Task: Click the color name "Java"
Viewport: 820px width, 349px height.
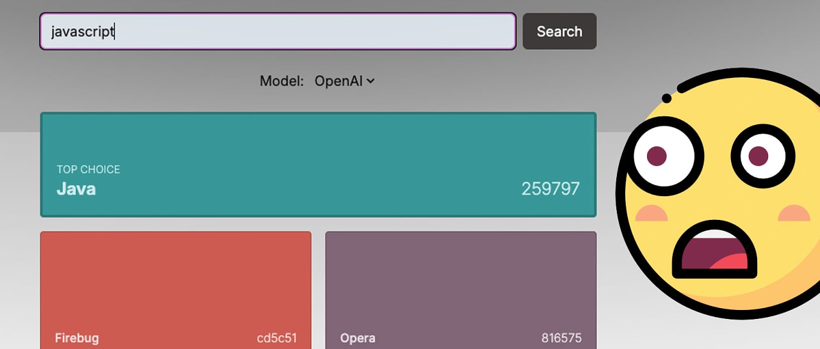Action: tap(76, 189)
